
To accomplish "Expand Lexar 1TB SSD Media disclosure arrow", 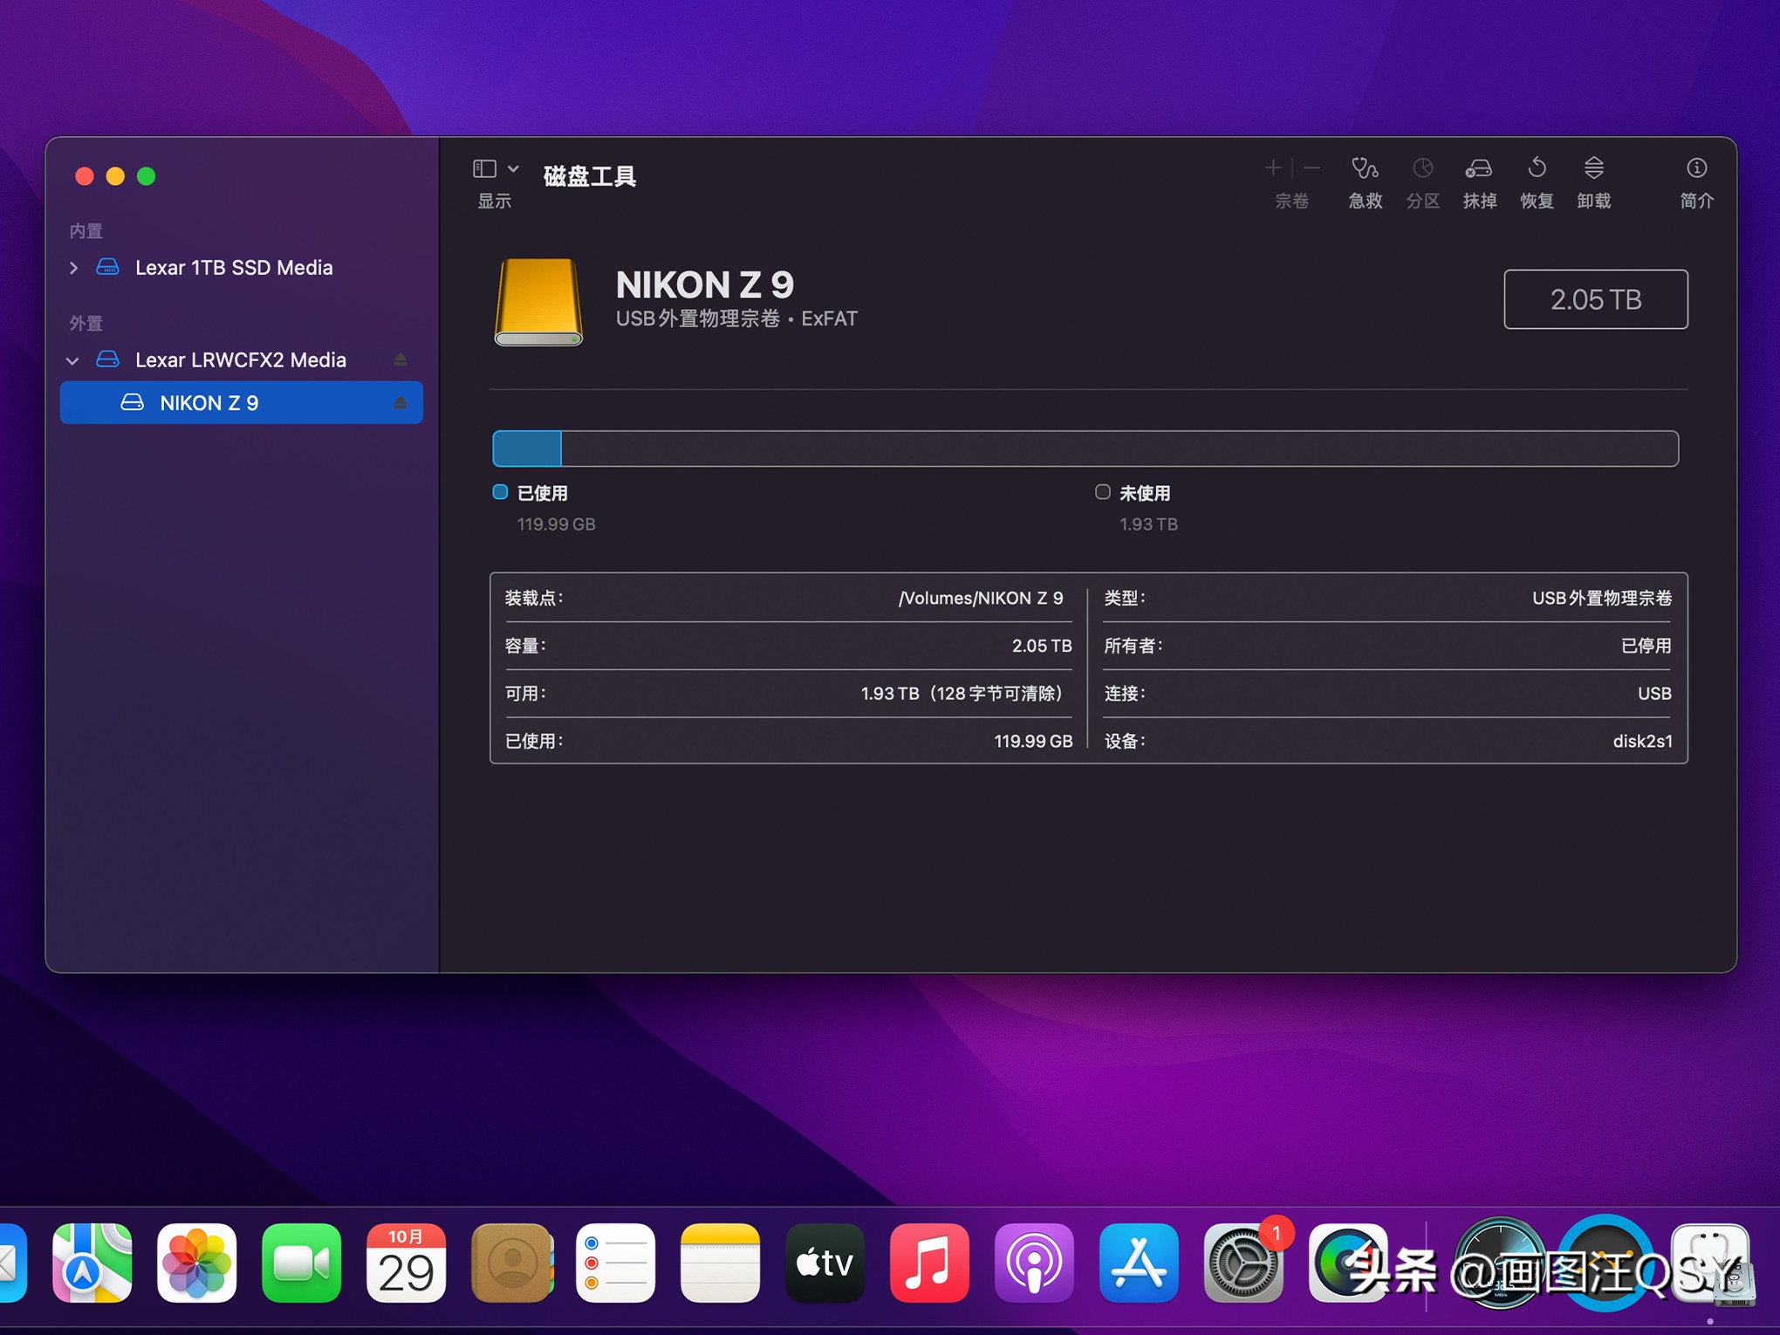I will (73, 268).
